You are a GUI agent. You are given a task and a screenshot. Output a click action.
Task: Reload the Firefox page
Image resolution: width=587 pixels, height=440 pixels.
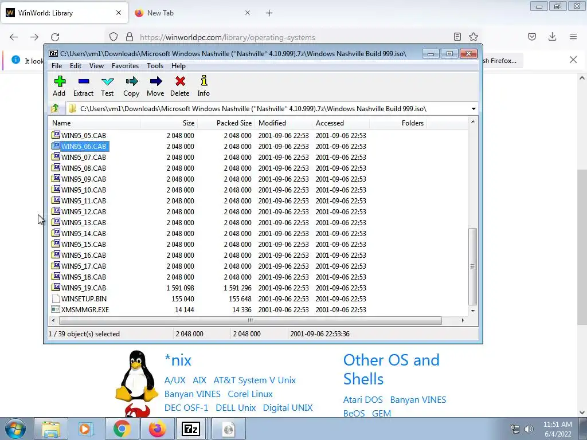point(55,37)
